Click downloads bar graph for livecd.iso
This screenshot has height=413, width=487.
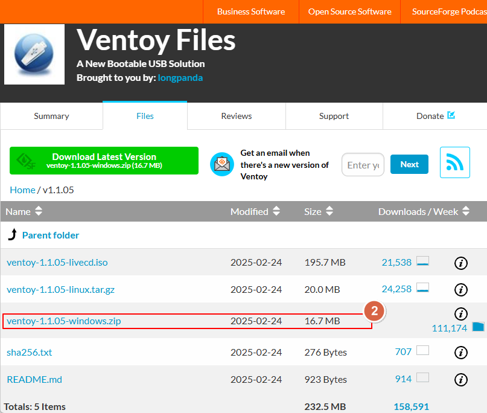click(x=422, y=261)
